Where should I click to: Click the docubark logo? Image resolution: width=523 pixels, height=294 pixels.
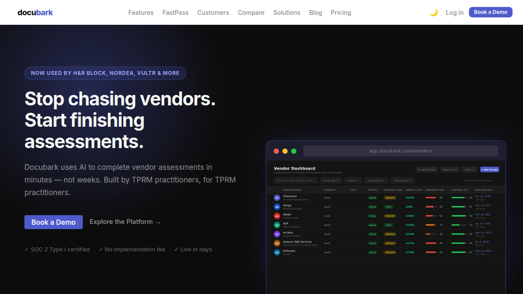click(35, 13)
